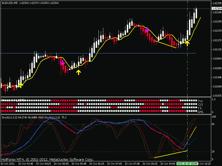Click the 10 Oct 09:05 time label

(168, 164)
